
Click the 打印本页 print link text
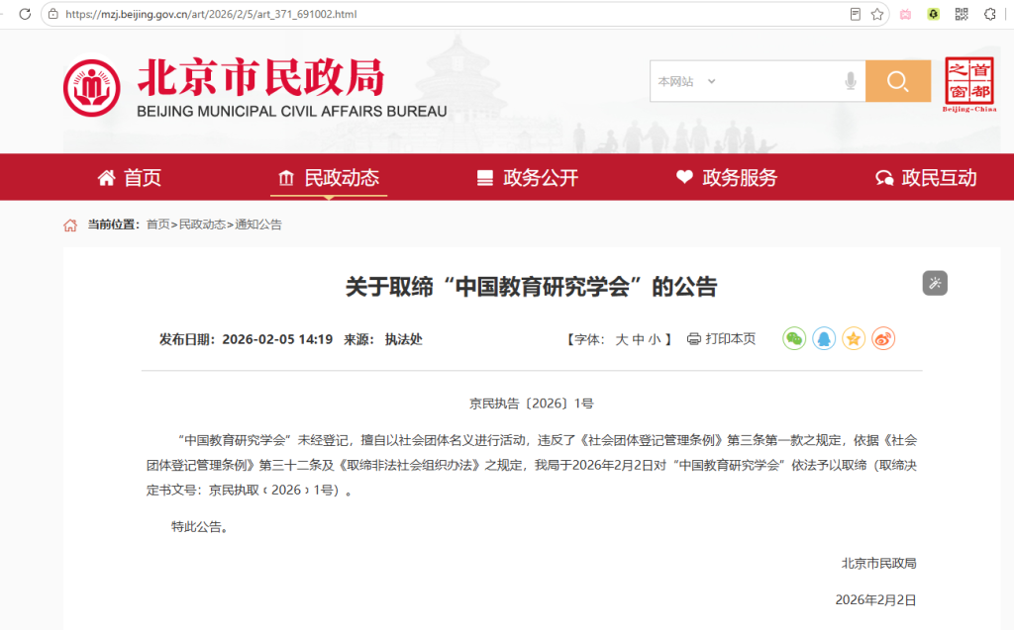coord(730,338)
